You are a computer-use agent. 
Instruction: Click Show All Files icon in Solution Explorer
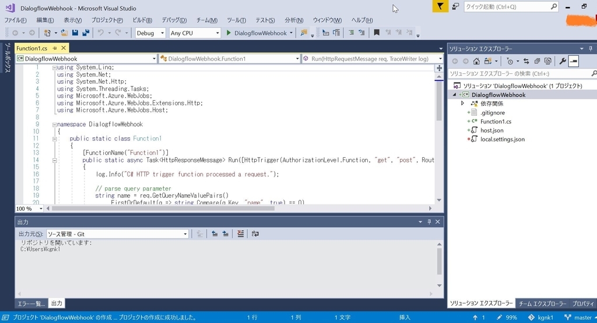tap(548, 61)
